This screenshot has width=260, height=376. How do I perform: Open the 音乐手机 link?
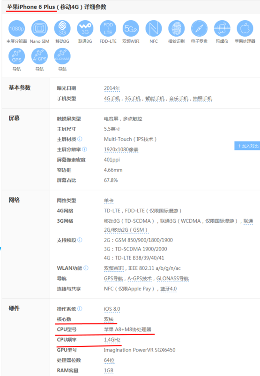(179, 99)
